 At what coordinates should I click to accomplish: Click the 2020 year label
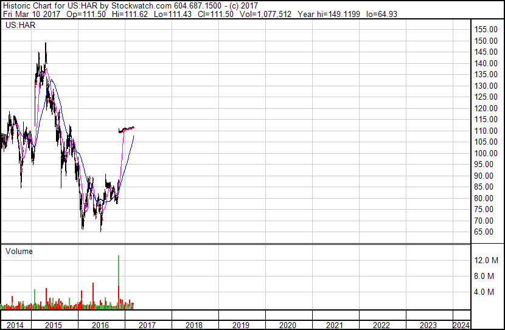[288, 325]
